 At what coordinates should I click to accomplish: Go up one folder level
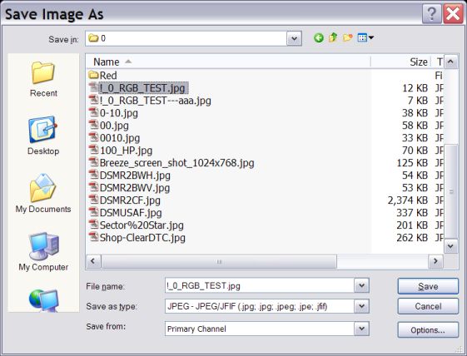(x=333, y=37)
